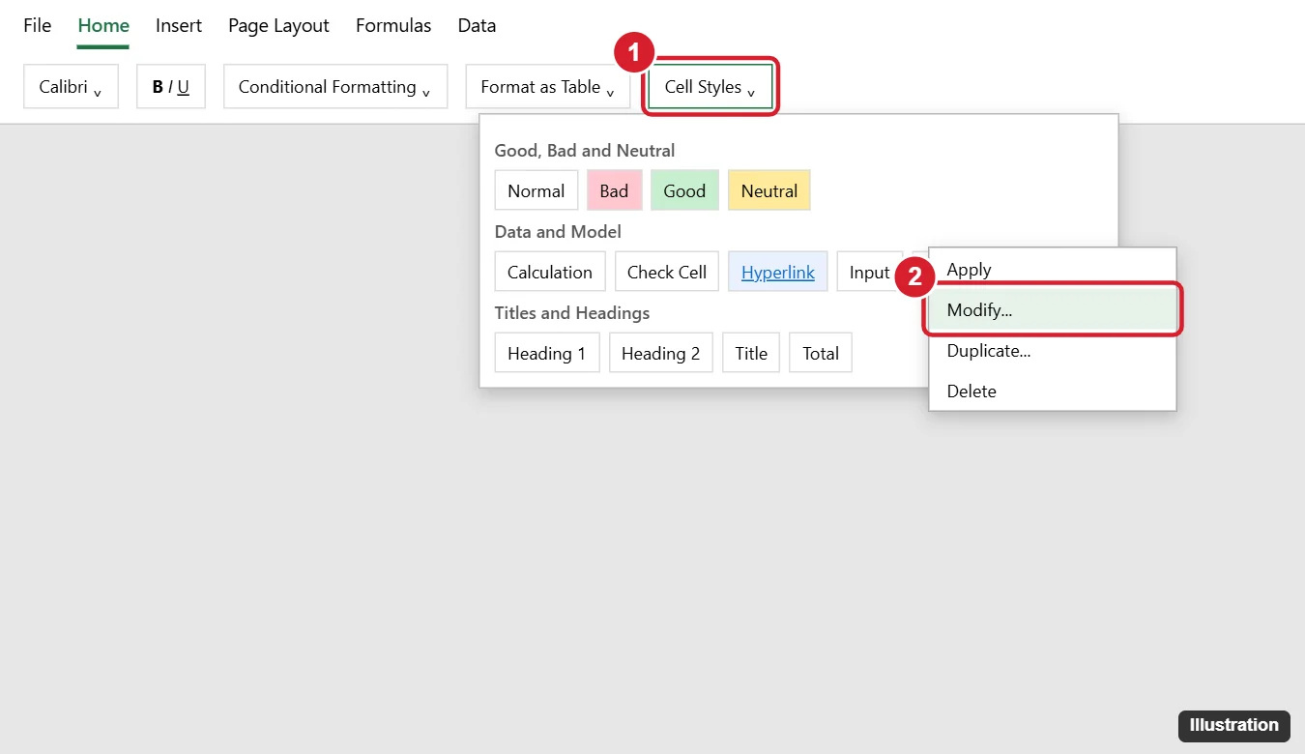The height and width of the screenshot is (754, 1305).
Task: Expand the Format as Table dropdown
Action: click(x=548, y=87)
